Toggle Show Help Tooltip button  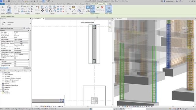pyautogui.click(x=109, y=9)
